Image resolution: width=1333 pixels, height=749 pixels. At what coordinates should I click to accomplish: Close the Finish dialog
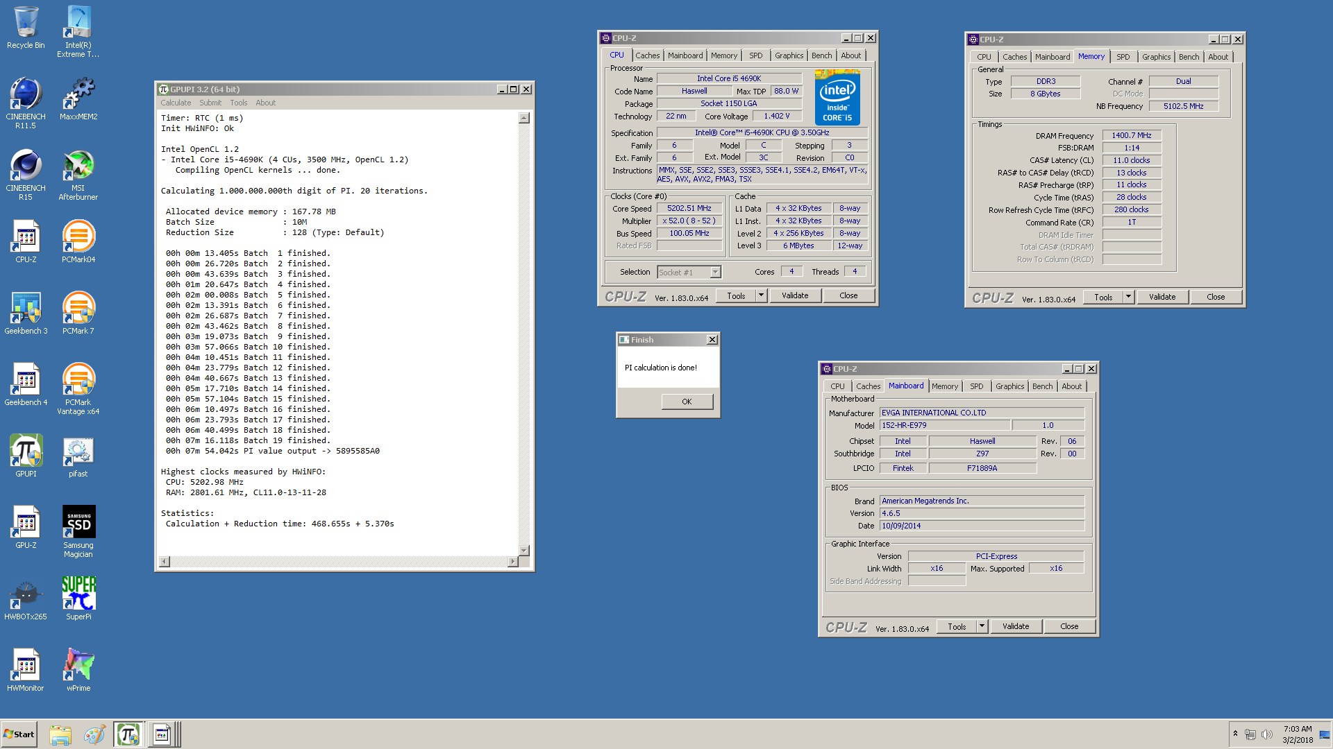pos(712,340)
